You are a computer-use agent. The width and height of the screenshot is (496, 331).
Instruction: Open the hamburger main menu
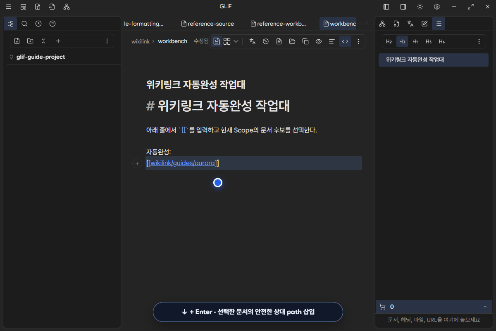(x=9, y=7)
